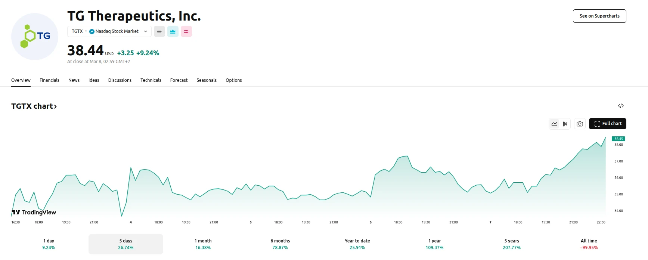
Task: Click the pink approximately-equal badge icon
Action: point(186,31)
